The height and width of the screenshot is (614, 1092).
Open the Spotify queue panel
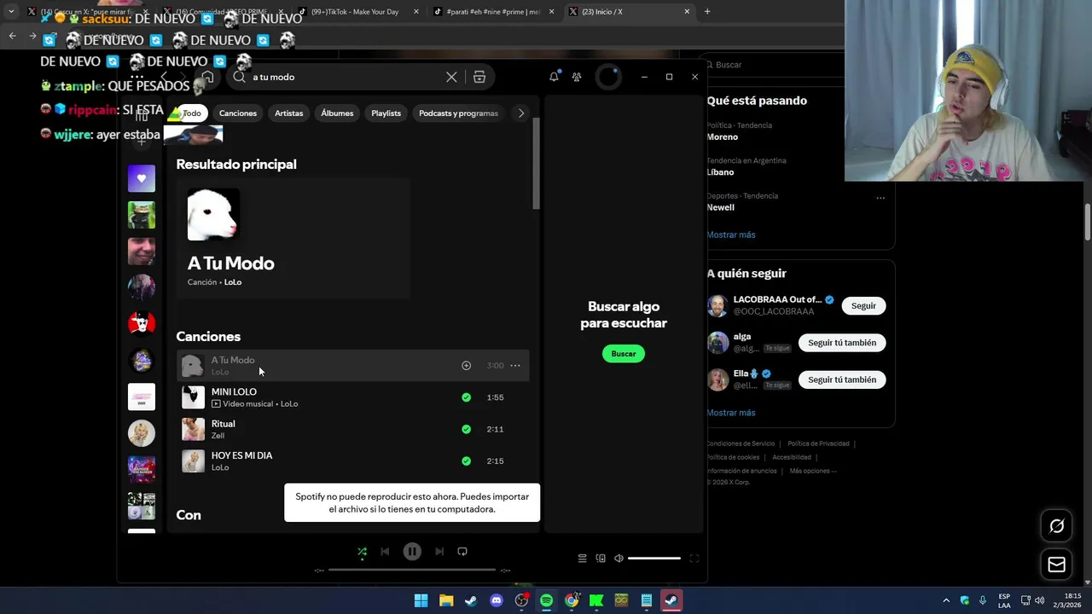[x=582, y=559]
